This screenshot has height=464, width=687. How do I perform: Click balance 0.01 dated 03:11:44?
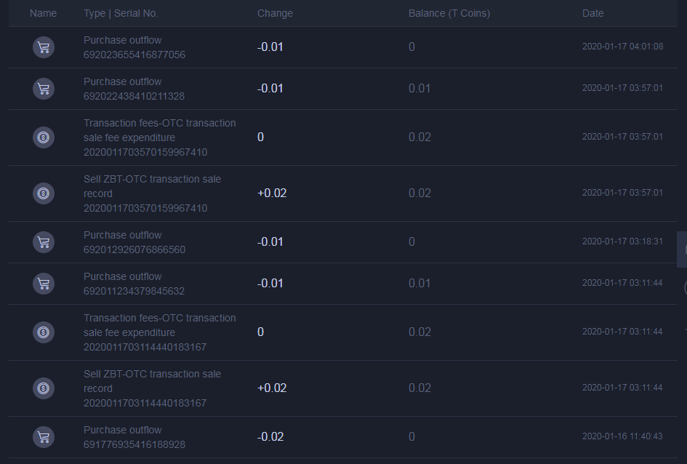tap(419, 284)
